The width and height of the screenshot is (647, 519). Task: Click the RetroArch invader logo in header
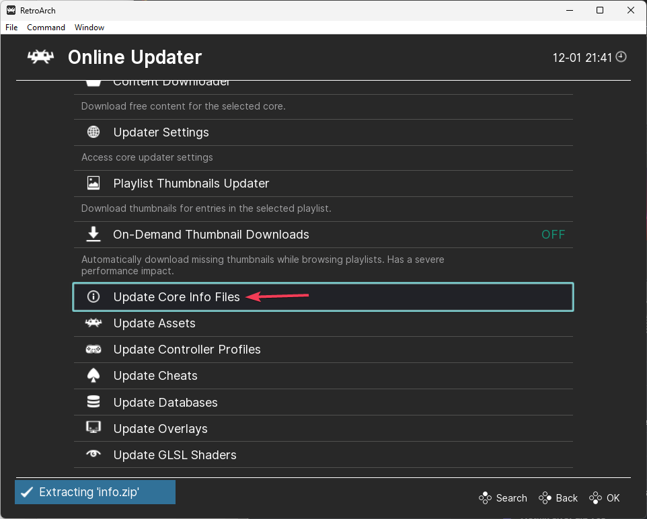click(x=40, y=57)
